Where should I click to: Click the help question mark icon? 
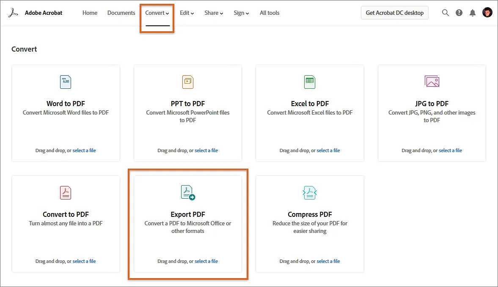pos(459,13)
